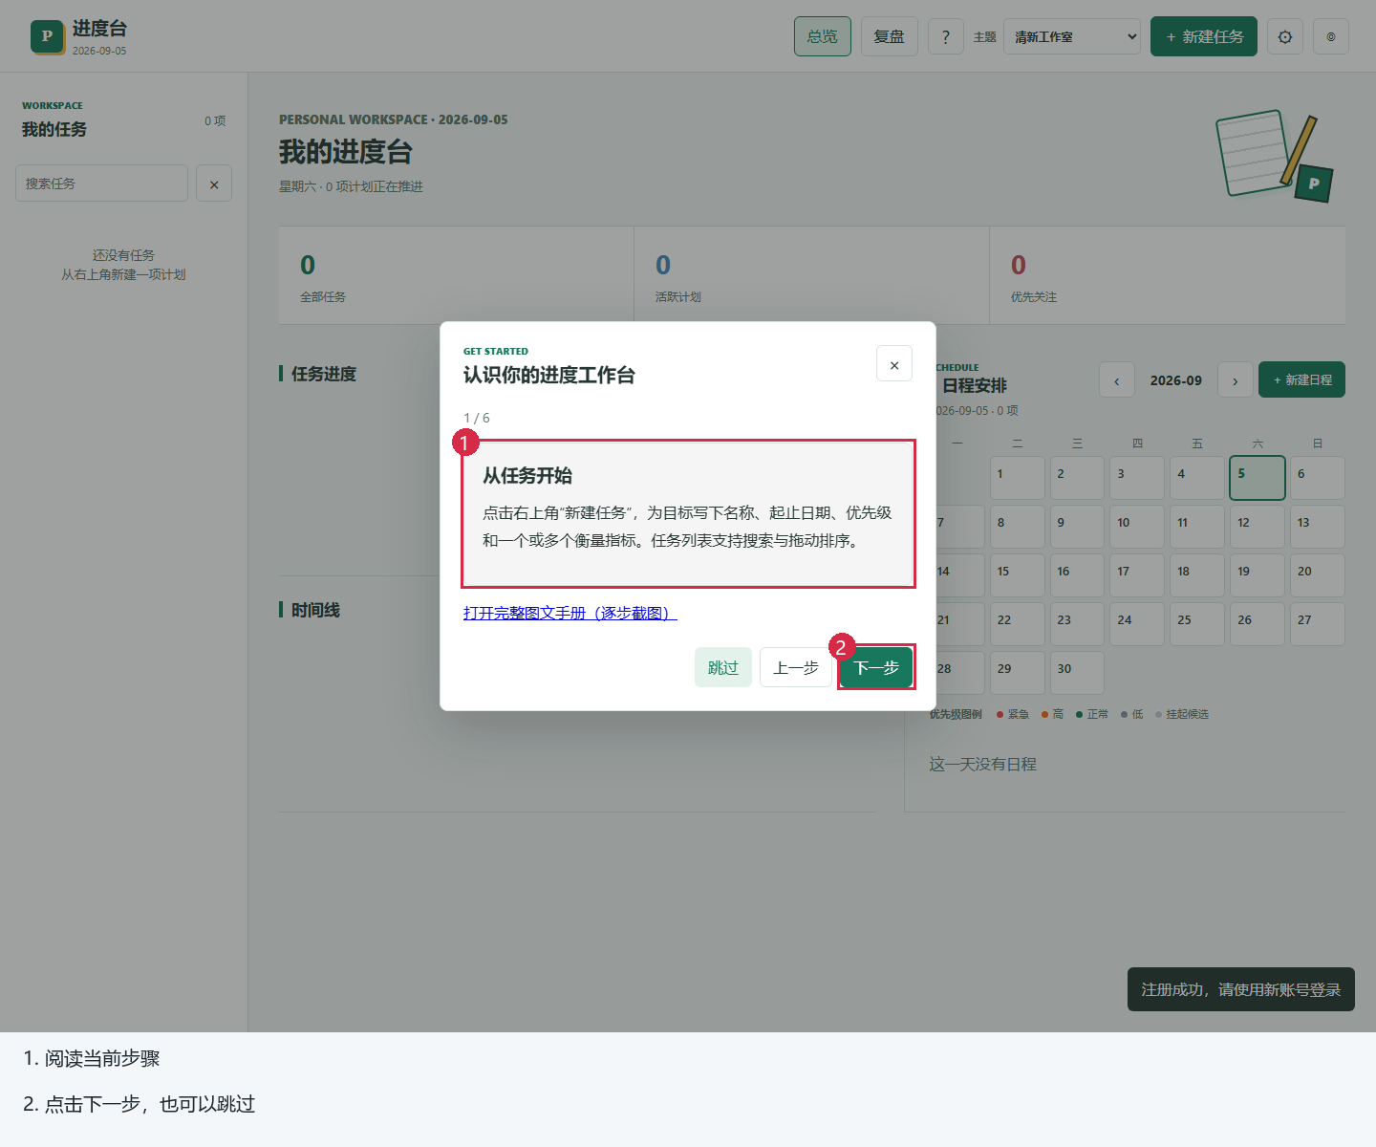Viewport: 1376px width, 1147px height.
Task: Click the 还没有任务 empty-state text
Action: tap(123, 255)
